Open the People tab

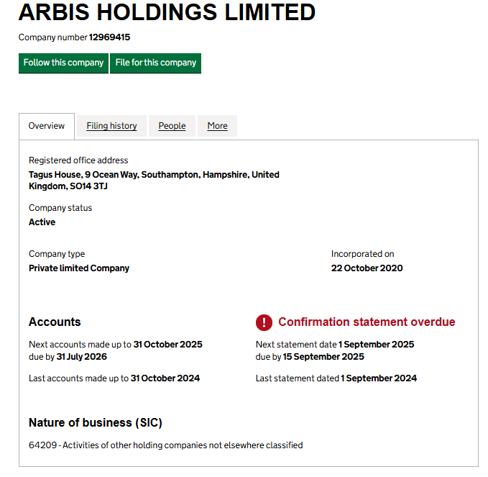[x=172, y=126]
